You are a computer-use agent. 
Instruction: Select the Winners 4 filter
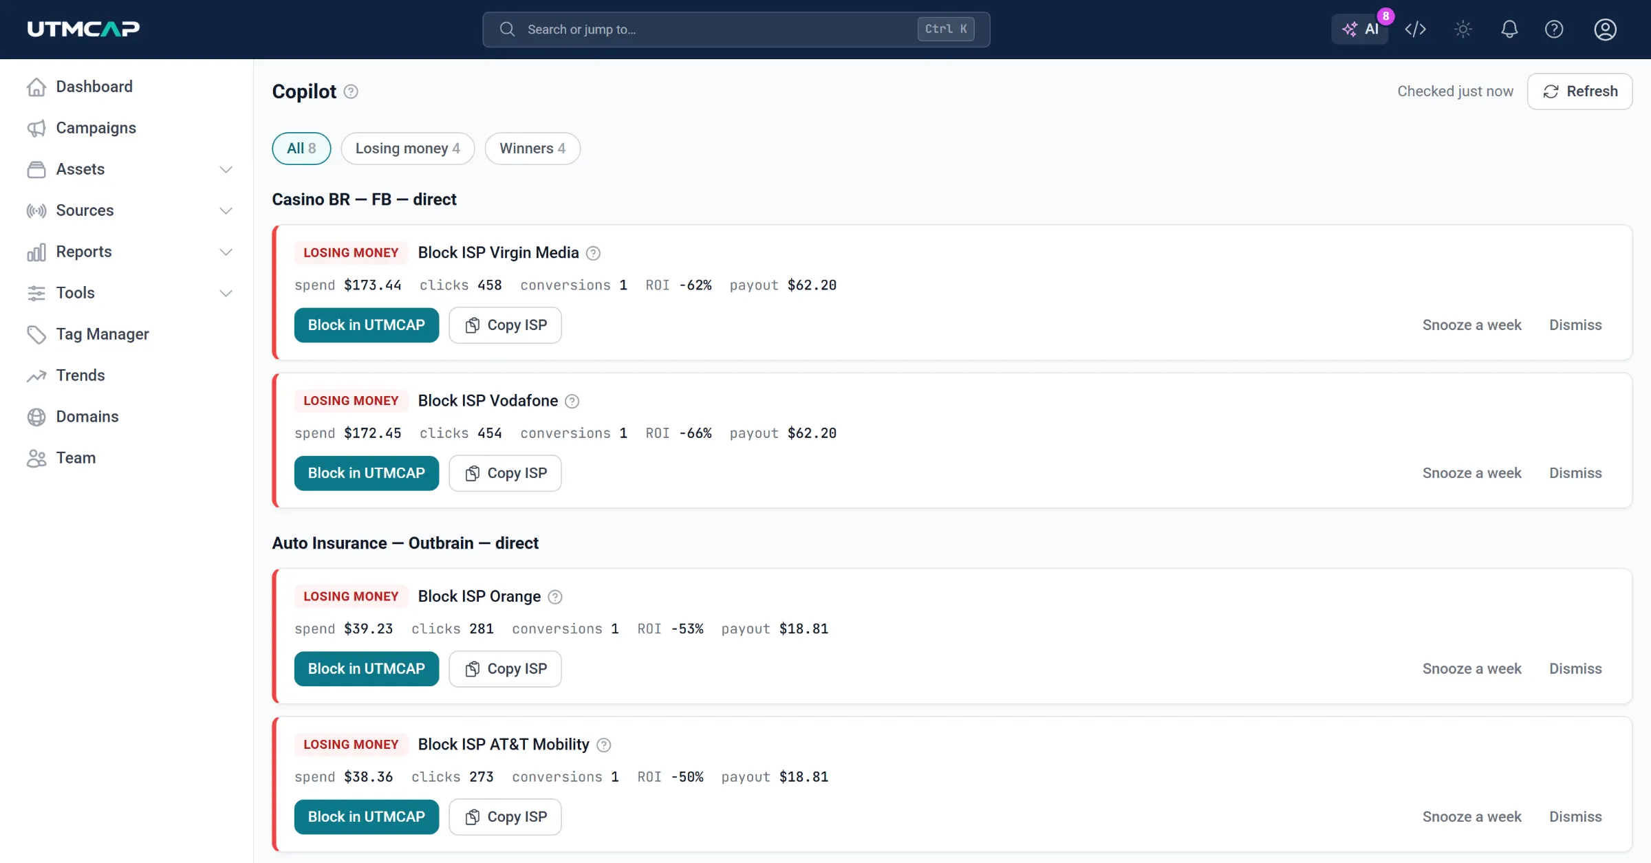(532, 149)
